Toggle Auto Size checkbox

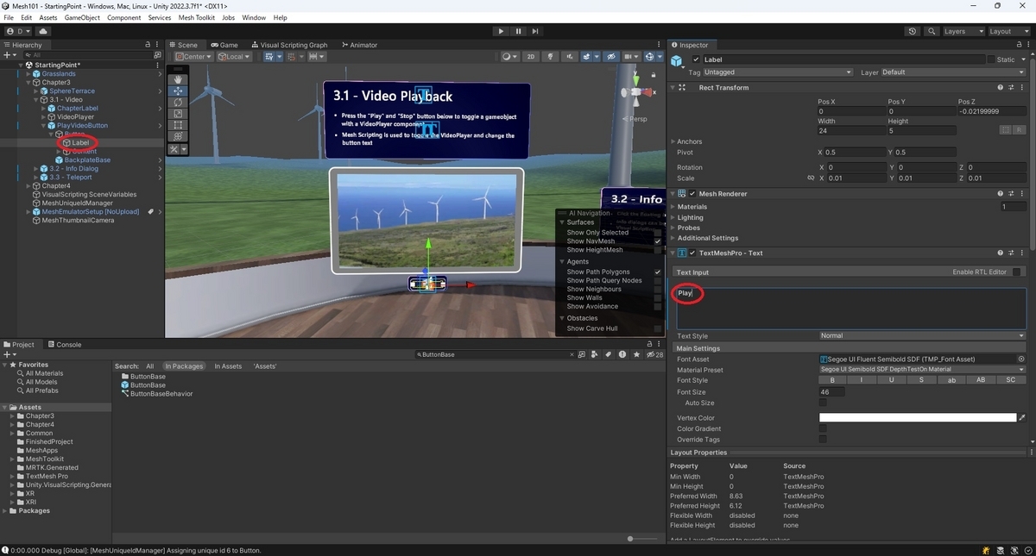click(x=823, y=403)
